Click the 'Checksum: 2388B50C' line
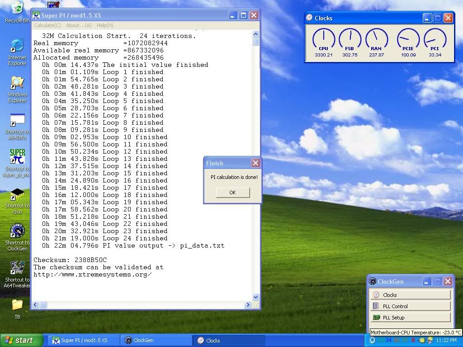 pyautogui.click(x=70, y=260)
